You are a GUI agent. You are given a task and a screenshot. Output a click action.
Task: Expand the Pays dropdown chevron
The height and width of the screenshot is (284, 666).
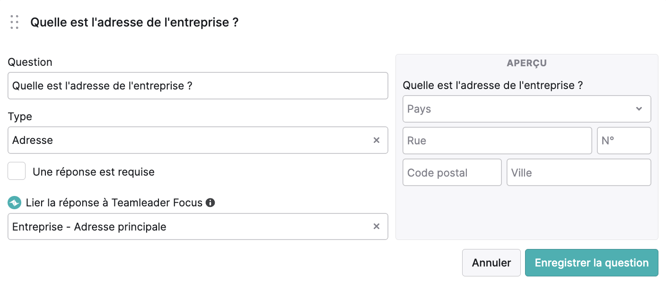click(x=639, y=109)
